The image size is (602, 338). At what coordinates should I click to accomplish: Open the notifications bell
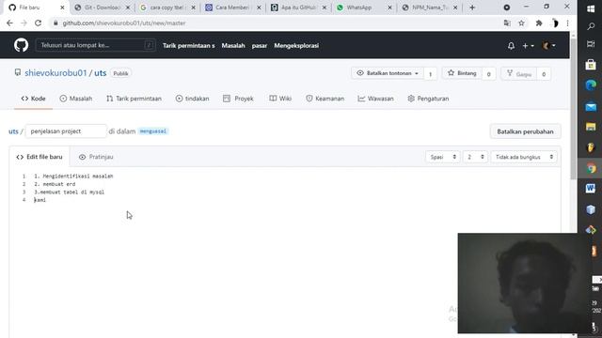511,46
